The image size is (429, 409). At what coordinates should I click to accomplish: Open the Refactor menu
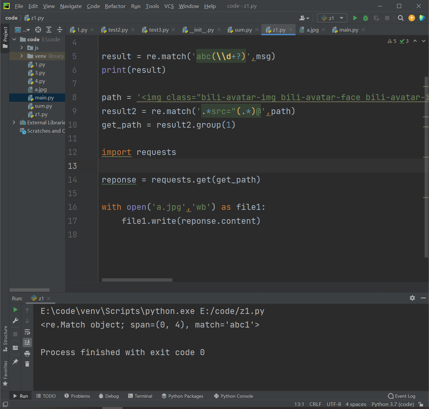click(x=115, y=6)
